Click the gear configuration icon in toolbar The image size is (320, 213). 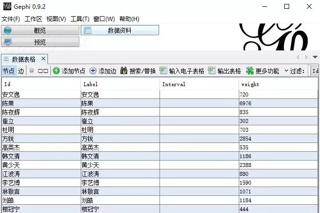pyautogui.click(x=31, y=71)
